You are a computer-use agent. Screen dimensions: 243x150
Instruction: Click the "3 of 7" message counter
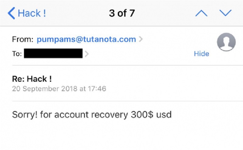point(122,13)
